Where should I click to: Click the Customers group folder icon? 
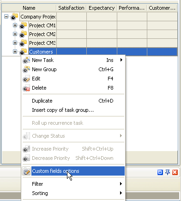pos(23,51)
